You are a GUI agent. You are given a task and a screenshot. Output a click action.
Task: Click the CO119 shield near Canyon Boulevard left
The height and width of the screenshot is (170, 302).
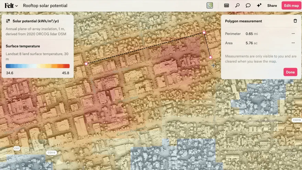(x=51, y=152)
